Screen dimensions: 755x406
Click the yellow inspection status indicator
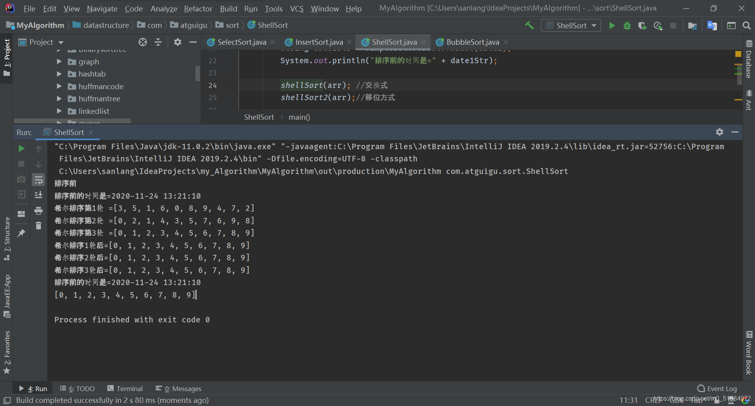[738, 54]
